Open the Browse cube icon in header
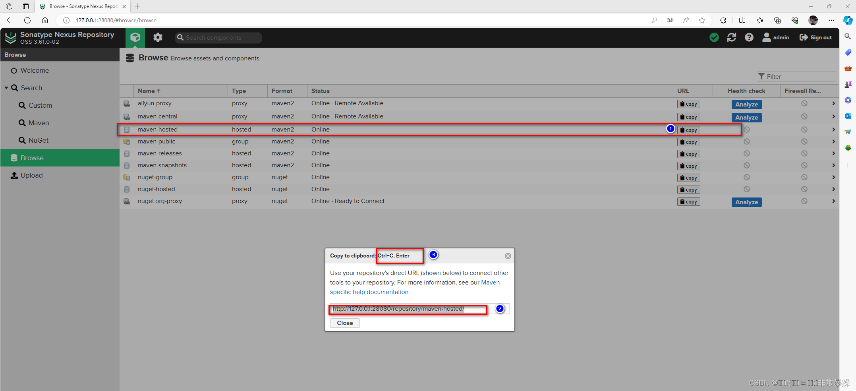The width and height of the screenshot is (856, 391). pyautogui.click(x=135, y=38)
